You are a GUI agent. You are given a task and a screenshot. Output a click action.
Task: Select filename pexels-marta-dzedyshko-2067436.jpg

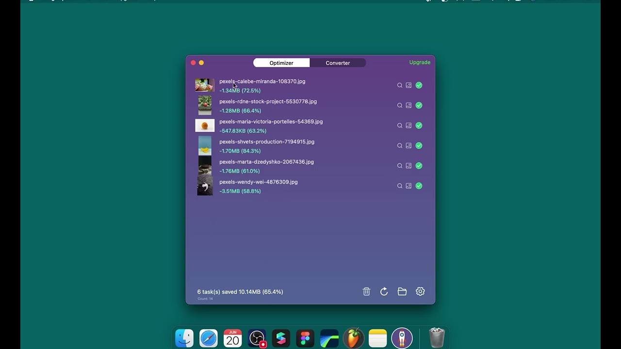(266, 162)
